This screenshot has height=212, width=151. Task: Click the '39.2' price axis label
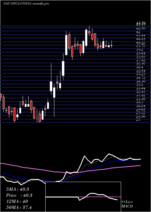pos(140,50)
